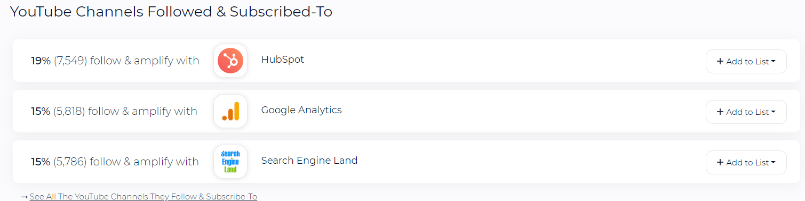Open the Add to List dropdown for Google Analytics
805x201 pixels.
(746, 112)
